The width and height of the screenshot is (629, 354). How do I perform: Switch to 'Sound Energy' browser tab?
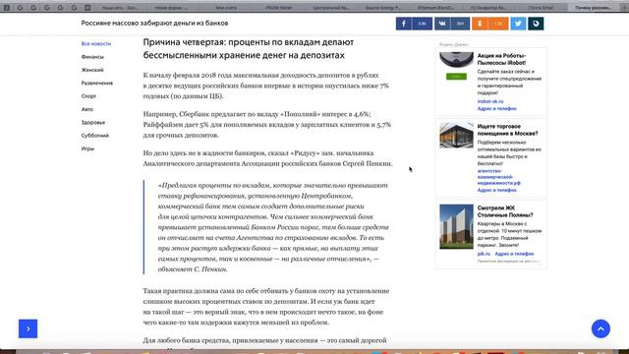coord(382,8)
